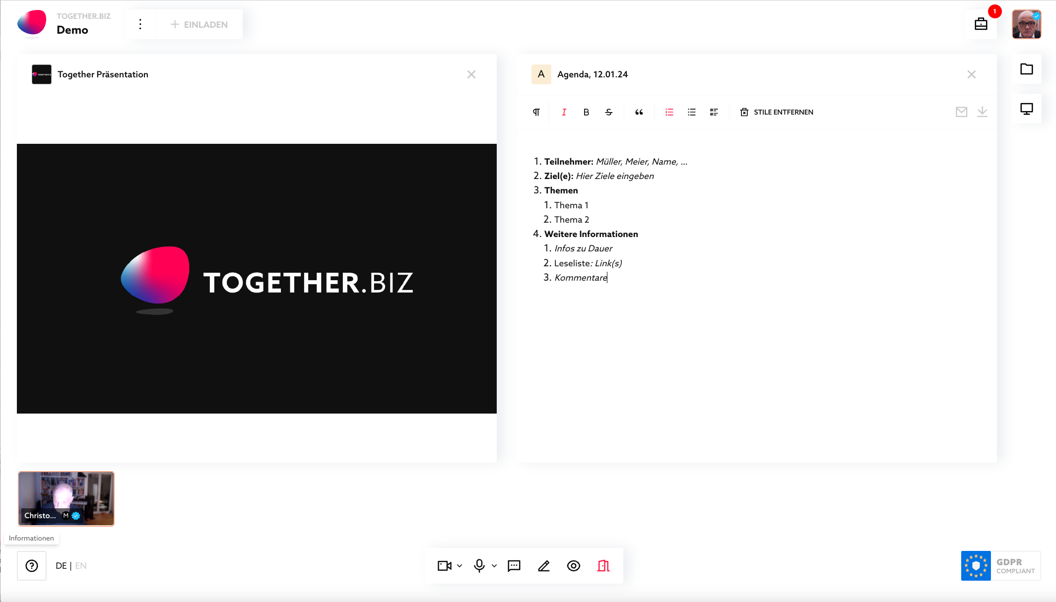Open the briefcase icon with notification badge

(x=981, y=23)
